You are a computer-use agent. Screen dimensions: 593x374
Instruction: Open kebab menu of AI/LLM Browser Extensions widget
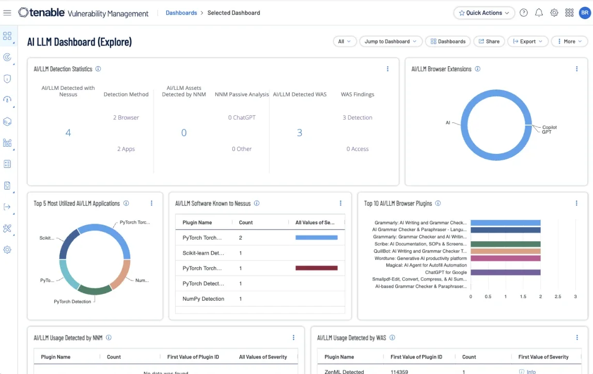point(577,69)
